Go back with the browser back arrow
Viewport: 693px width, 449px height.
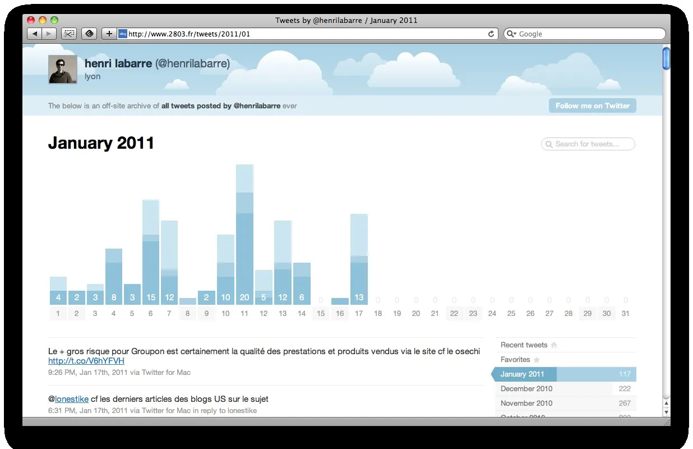[x=35, y=34]
